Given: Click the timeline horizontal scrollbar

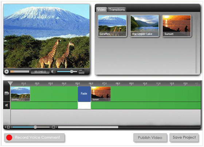Looking at the screenshot, I should pyautogui.click(x=88, y=127).
